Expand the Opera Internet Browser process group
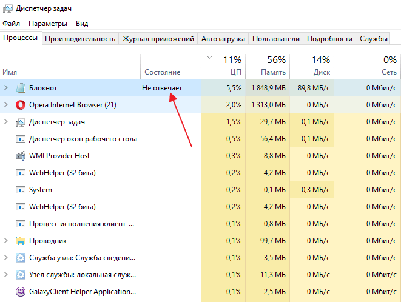Viewport: 401px width, 302px height. coord(6,105)
